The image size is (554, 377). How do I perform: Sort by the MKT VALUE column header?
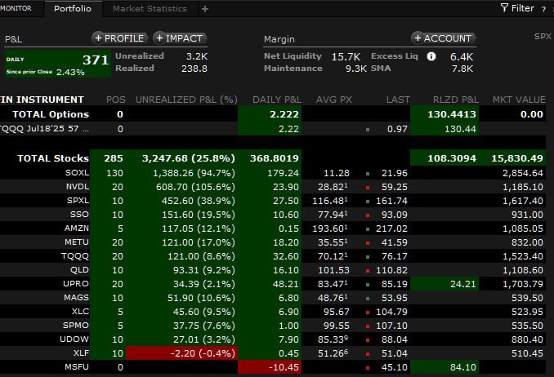[519, 100]
